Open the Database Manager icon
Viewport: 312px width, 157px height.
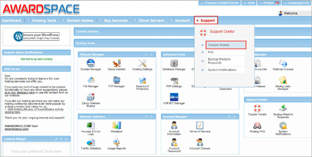click(174, 64)
